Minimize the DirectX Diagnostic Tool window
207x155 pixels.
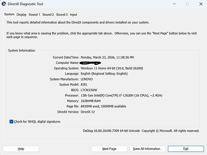click(174, 4)
